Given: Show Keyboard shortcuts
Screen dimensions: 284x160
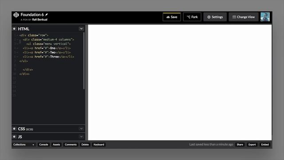Looking at the screenshot, I should (x=99, y=144).
